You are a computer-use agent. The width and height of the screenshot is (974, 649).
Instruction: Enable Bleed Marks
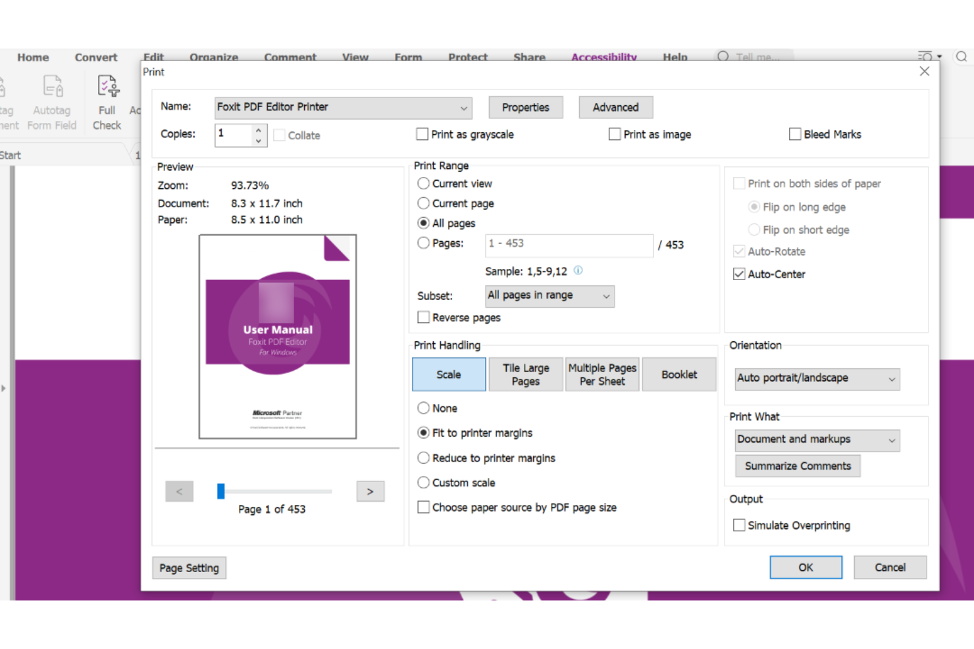click(795, 134)
